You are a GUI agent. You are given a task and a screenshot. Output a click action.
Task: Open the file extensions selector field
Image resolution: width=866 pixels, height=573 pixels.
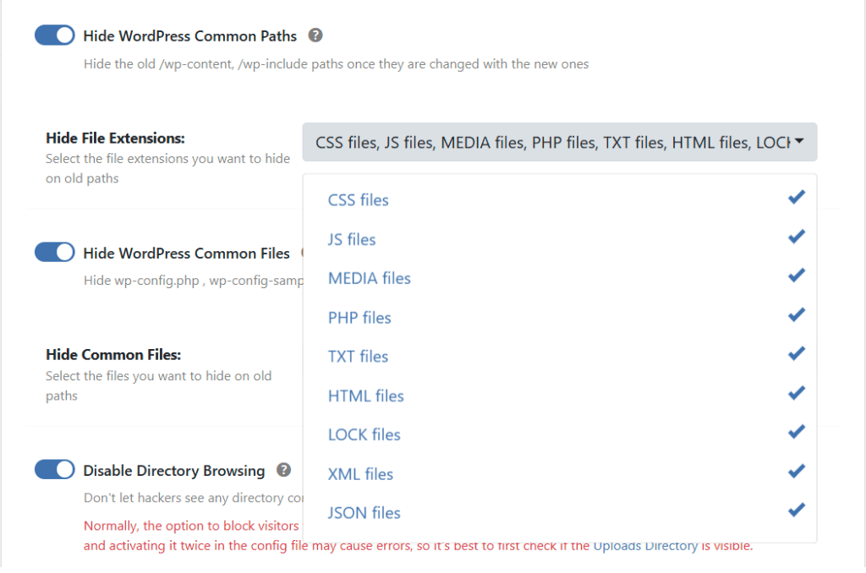coord(560,142)
